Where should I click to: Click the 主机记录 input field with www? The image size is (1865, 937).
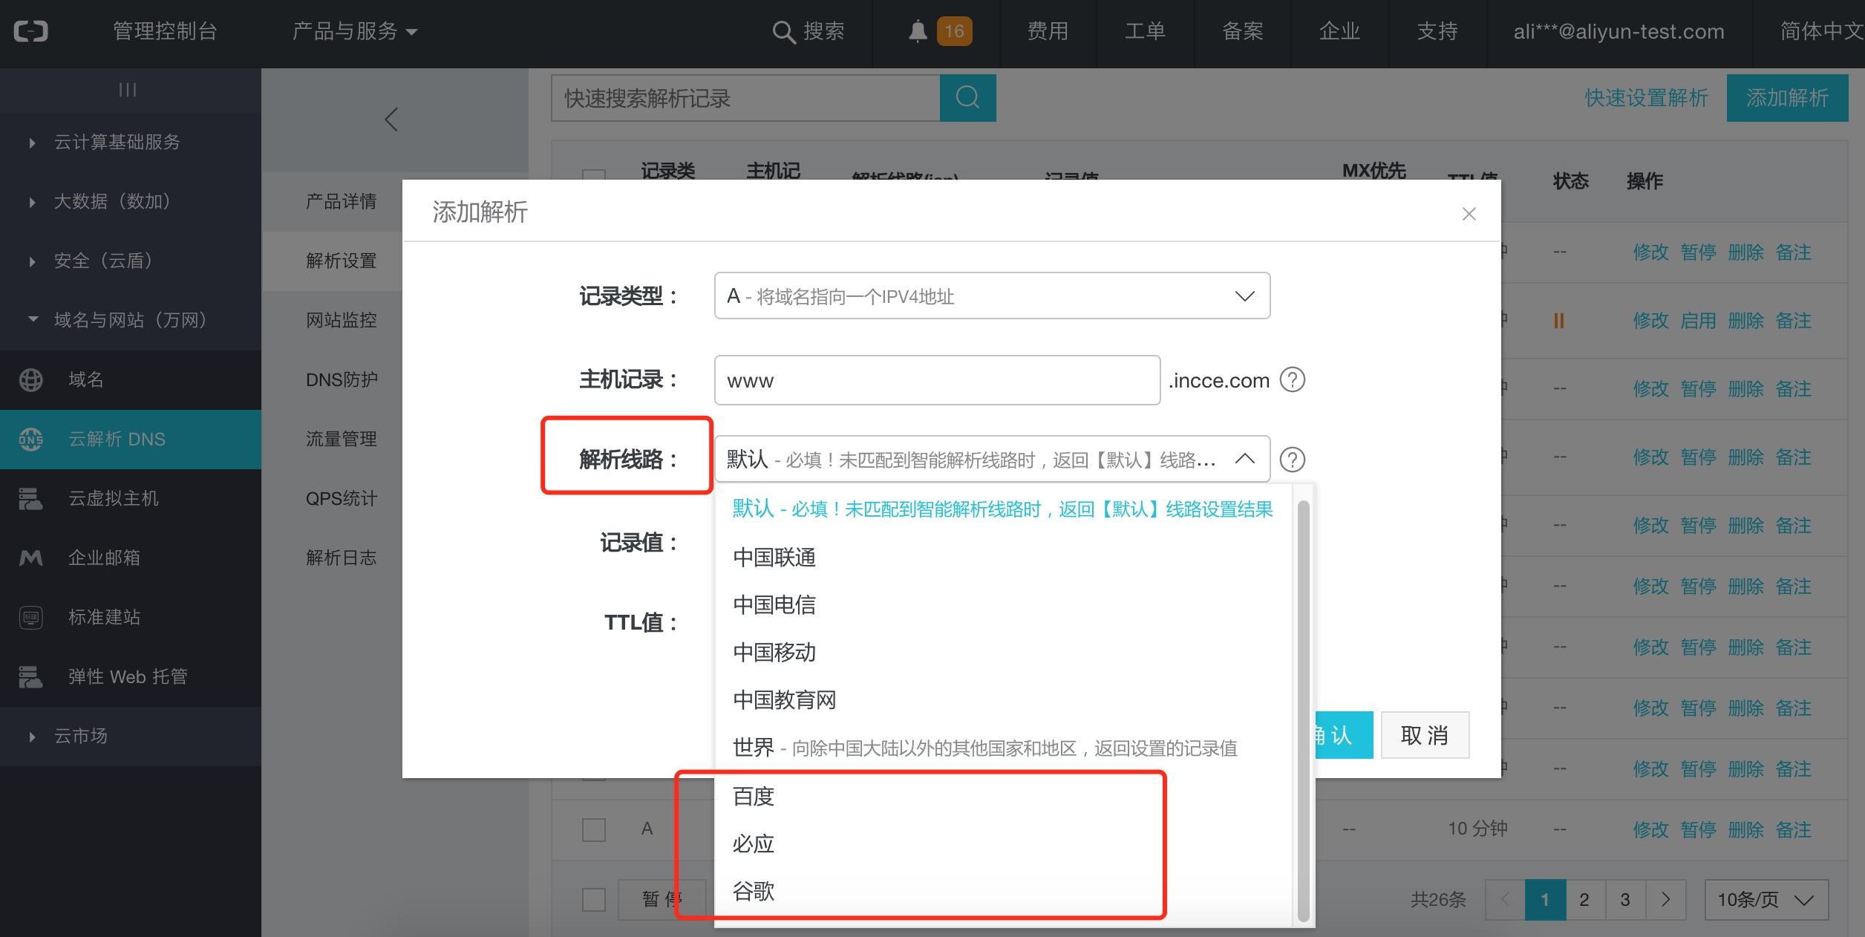point(937,380)
